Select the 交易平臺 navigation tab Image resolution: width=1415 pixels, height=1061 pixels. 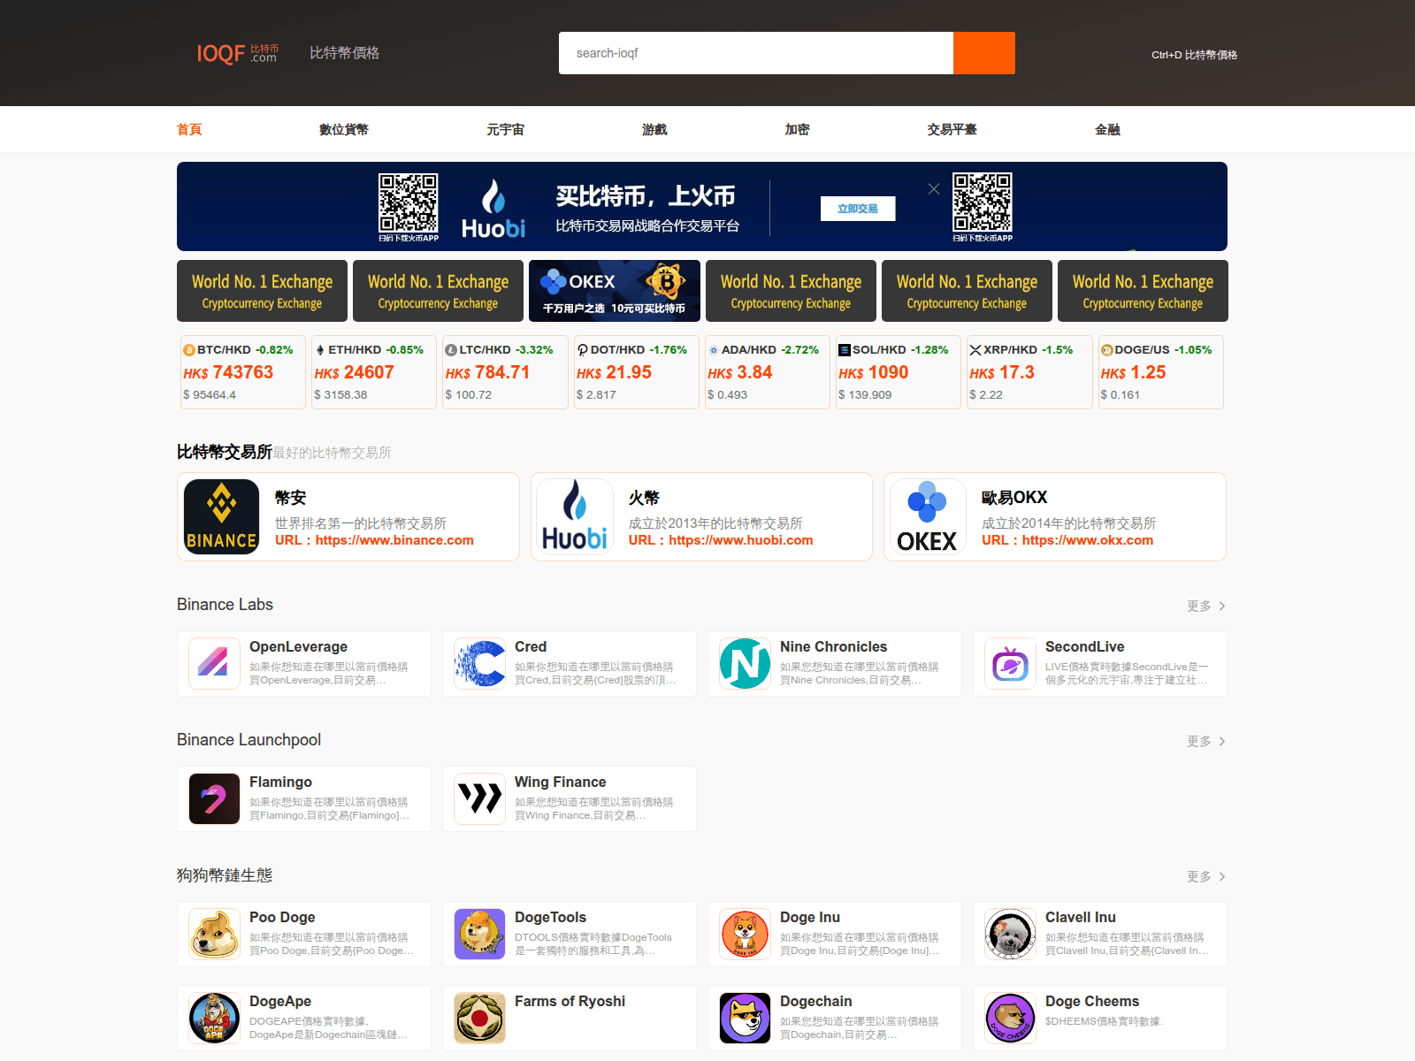(952, 129)
